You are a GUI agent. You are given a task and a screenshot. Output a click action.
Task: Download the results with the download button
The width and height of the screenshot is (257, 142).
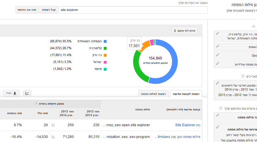pos(12,93)
